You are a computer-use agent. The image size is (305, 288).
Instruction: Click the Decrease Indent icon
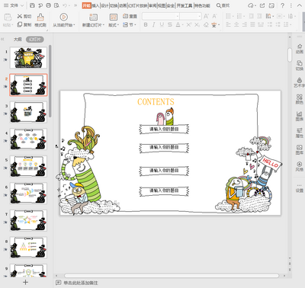(x=251, y=16)
